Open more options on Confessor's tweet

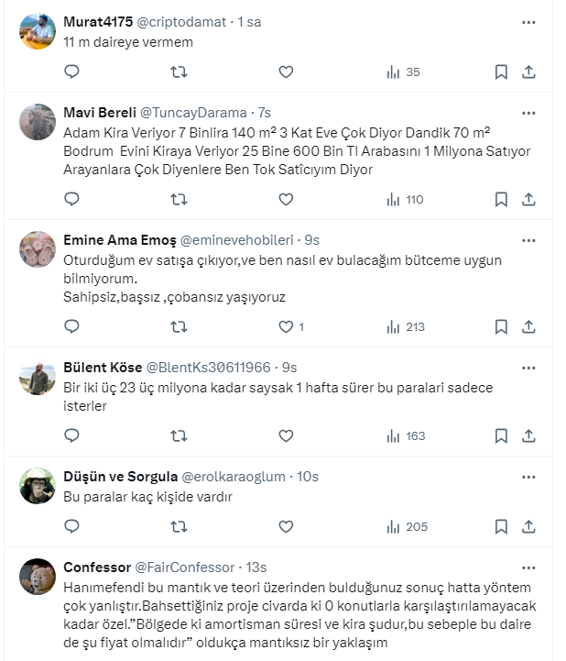(528, 567)
